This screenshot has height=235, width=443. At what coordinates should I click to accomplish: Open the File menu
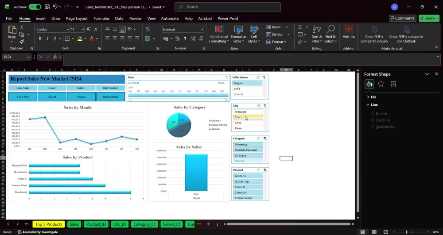click(x=9, y=18)
